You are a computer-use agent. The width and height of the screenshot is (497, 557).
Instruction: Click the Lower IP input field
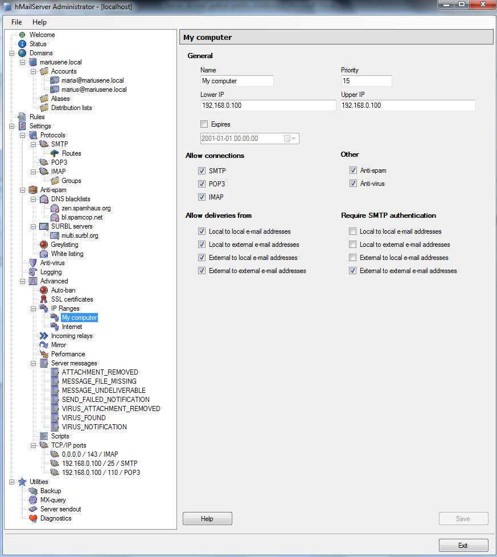coord(268,105)
